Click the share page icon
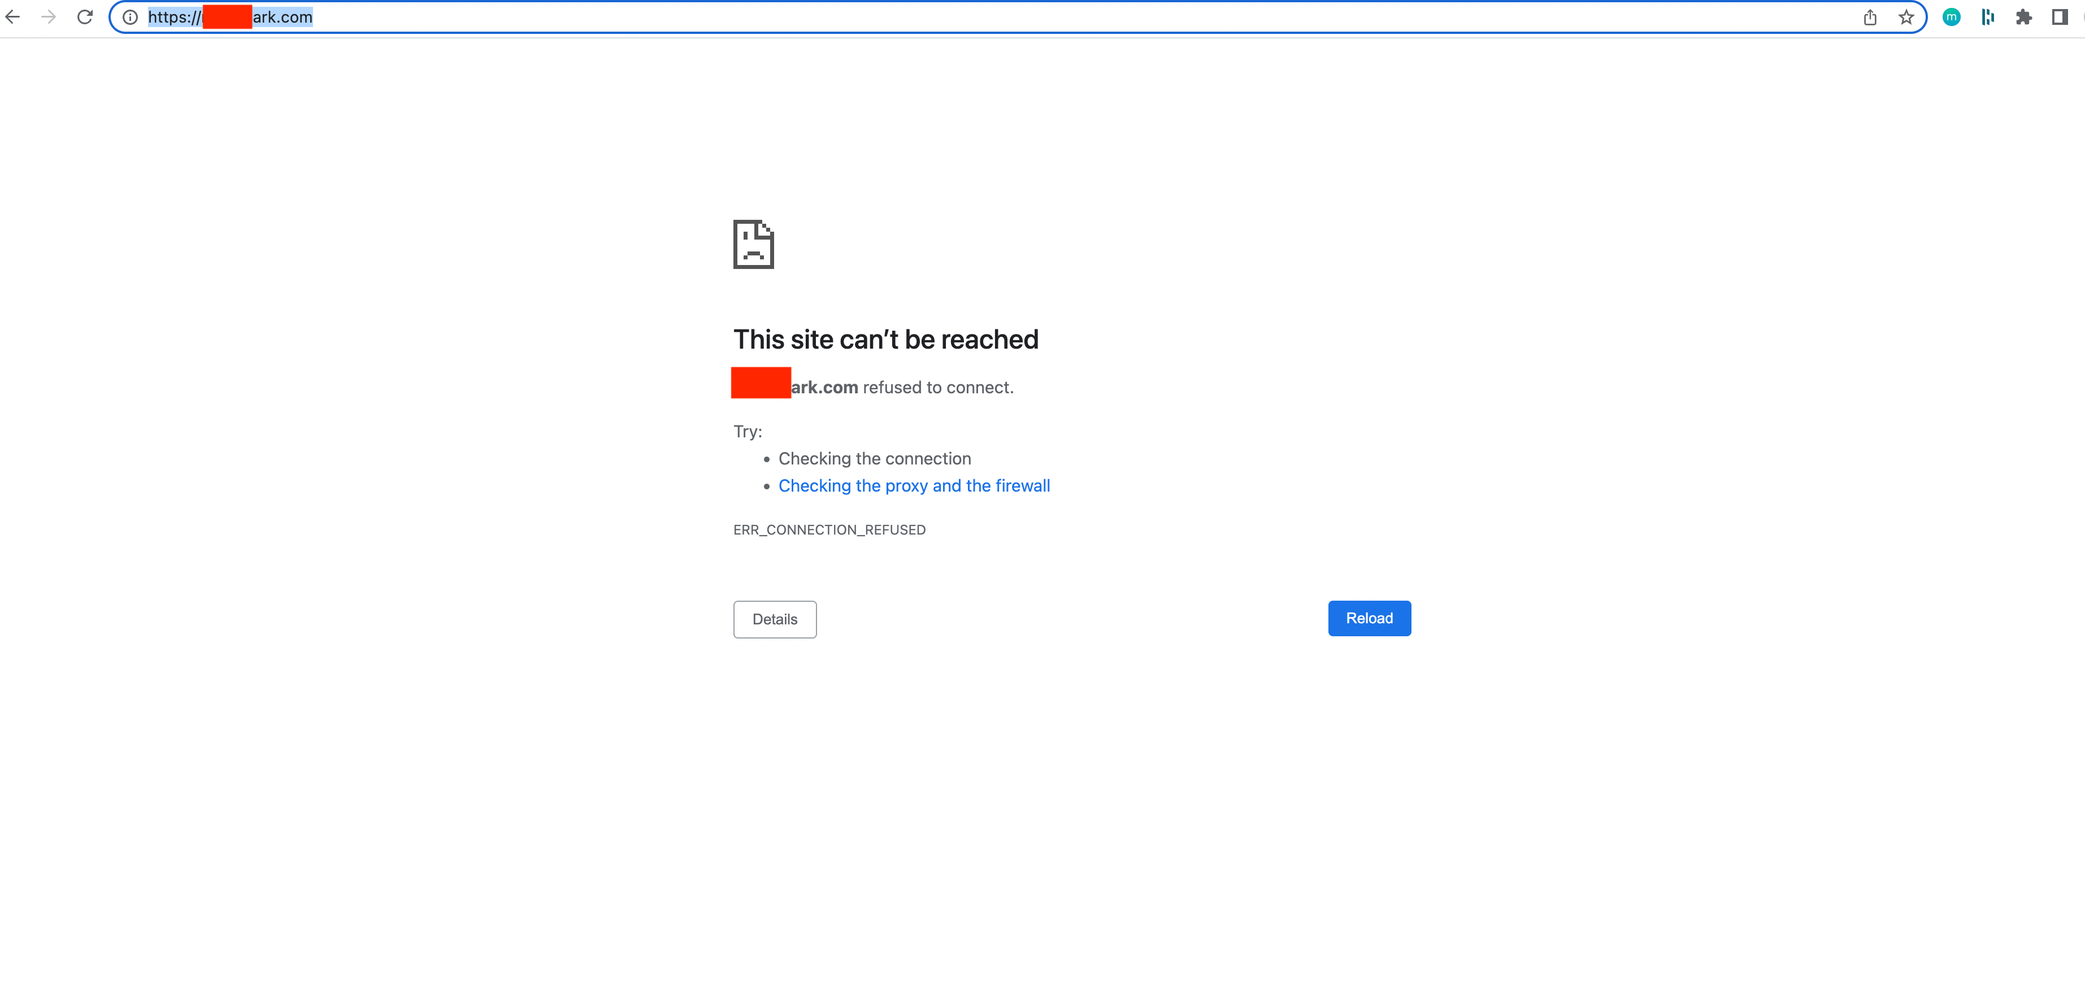The image size is (2085, 990). coord(1870,17)
